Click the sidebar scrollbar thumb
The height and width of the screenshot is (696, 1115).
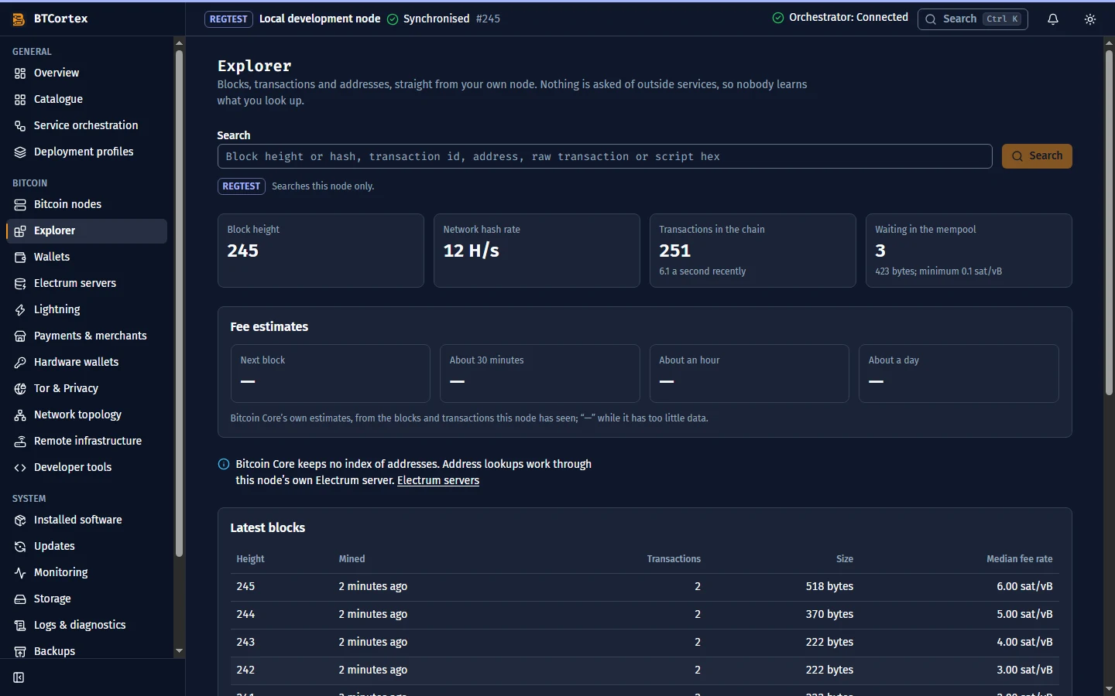tap(179, 303)
